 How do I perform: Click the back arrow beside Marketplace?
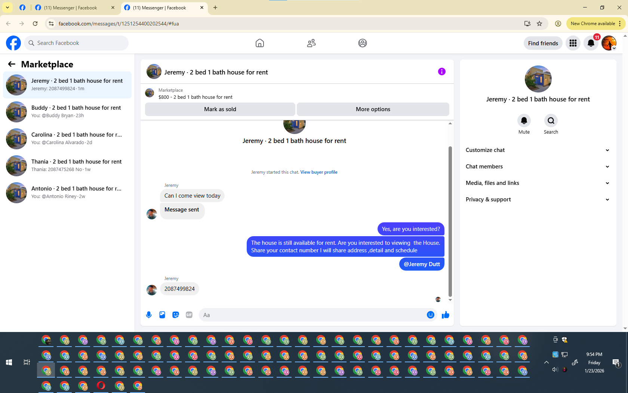pos(12,64)
